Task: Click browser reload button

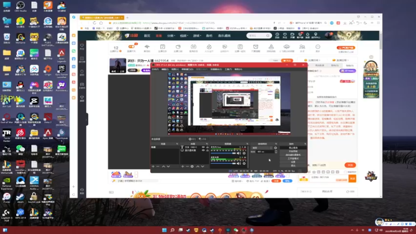Action: pos(95,23)
